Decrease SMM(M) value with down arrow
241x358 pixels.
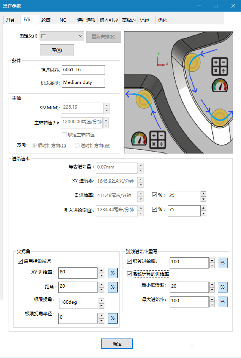pos(106,111)
